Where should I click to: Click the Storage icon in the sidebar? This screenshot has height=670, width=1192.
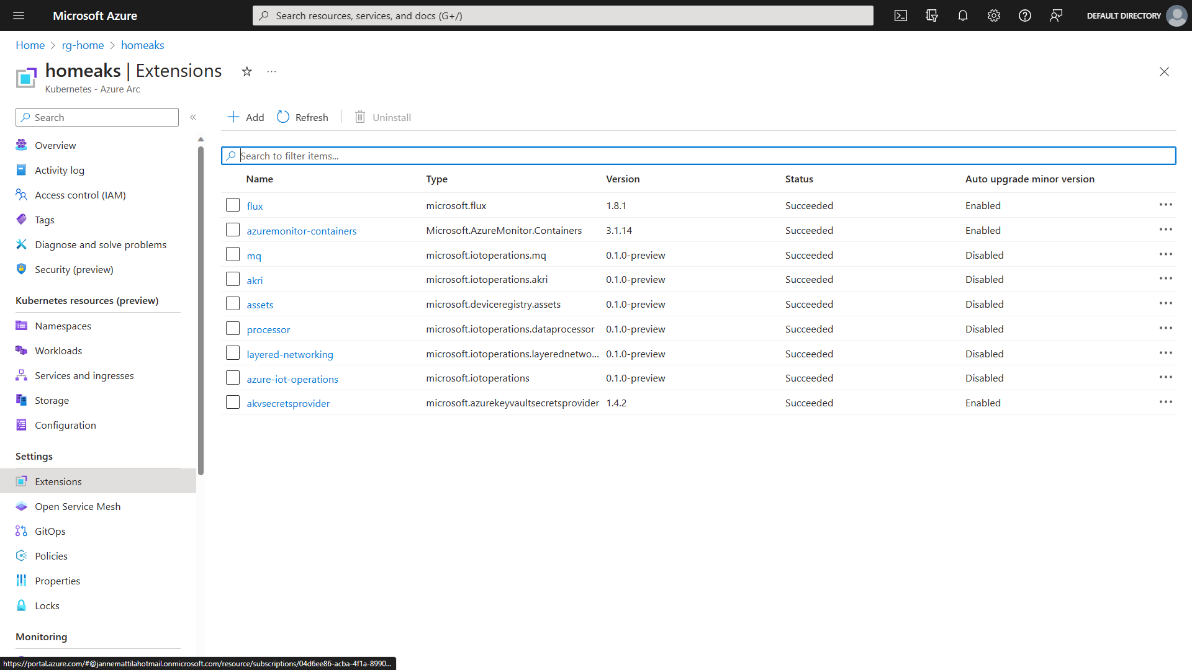(x=21, y=400)
